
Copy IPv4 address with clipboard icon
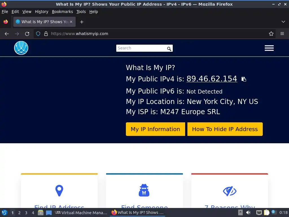[x=244, y=79]
